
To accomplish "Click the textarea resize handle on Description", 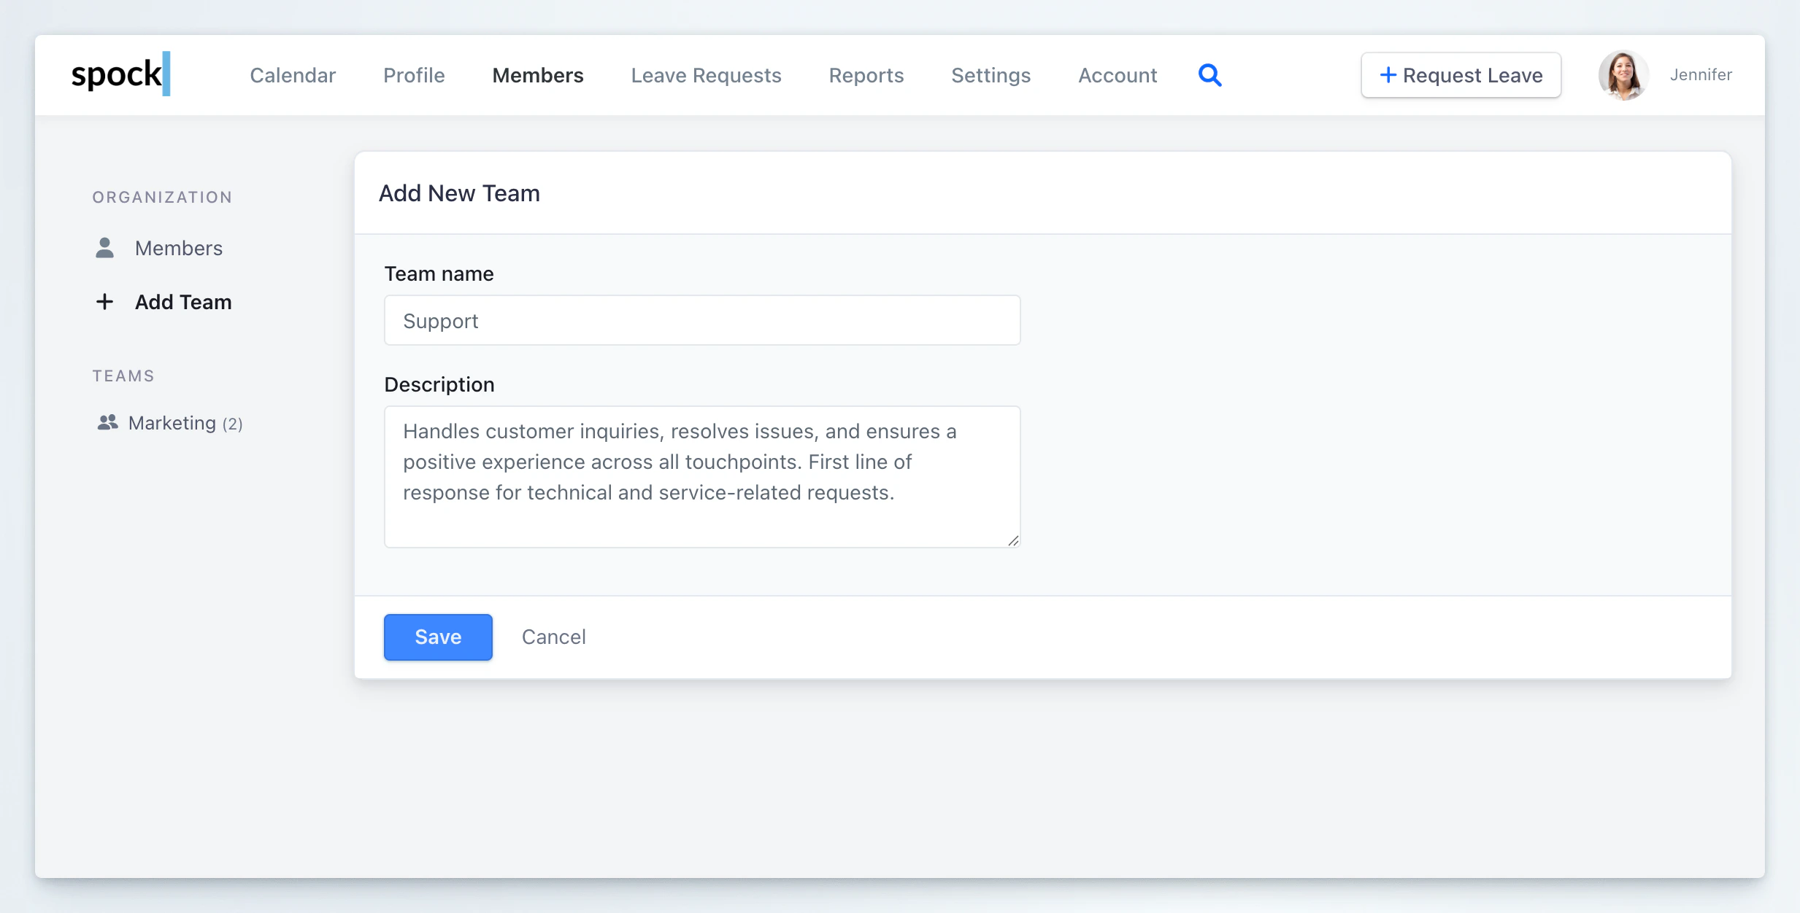I will tap(1012, 540).
